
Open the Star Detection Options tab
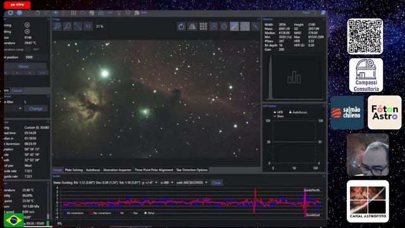click(x=192, y=170)
